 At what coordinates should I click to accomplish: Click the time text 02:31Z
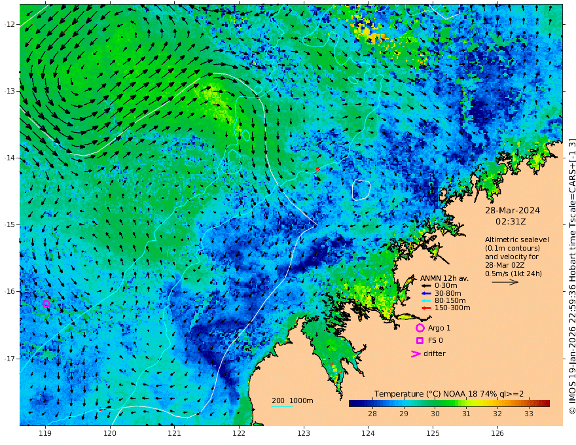[511, 222]
